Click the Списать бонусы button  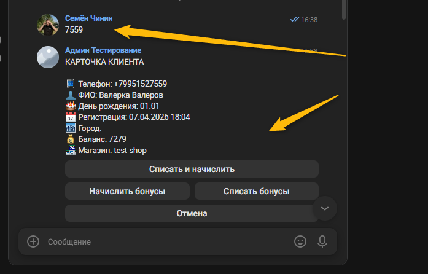click(256, 191)
